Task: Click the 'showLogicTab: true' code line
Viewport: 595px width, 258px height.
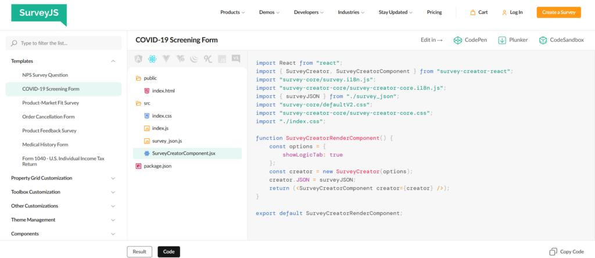Action: [x=313, y=155]
